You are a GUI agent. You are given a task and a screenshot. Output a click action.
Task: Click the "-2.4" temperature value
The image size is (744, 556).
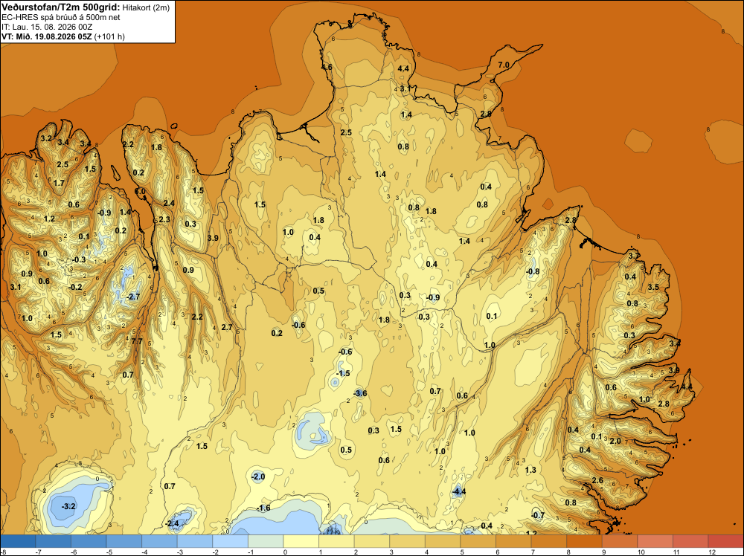tap(172, 524)
